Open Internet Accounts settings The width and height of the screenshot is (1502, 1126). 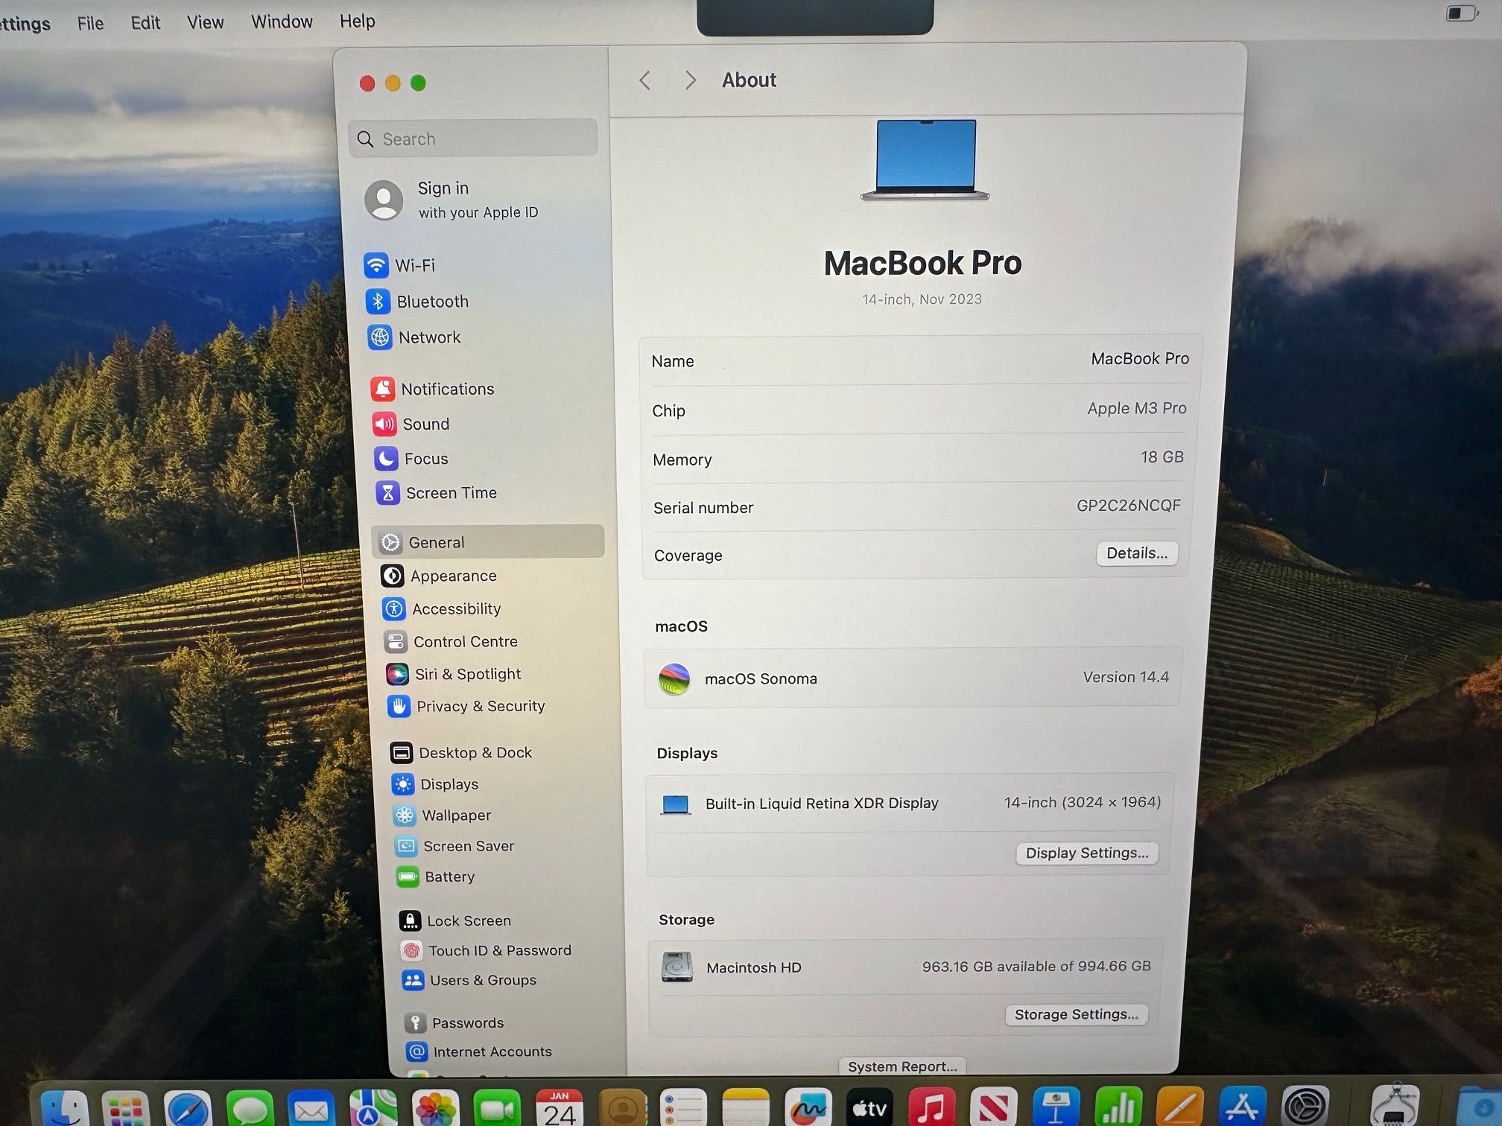click(479, 1052)
